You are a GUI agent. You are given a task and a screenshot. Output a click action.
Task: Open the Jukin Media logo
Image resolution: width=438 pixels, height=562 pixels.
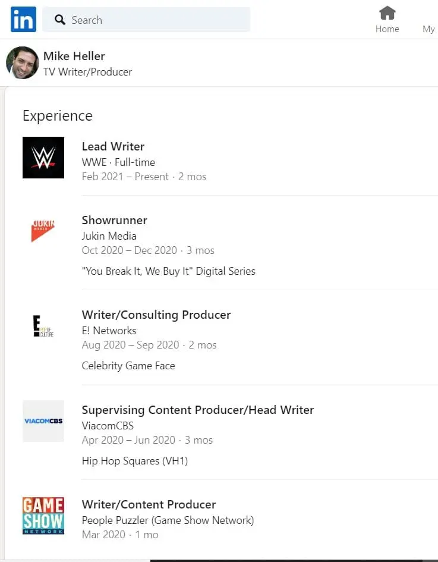(43, 231)
